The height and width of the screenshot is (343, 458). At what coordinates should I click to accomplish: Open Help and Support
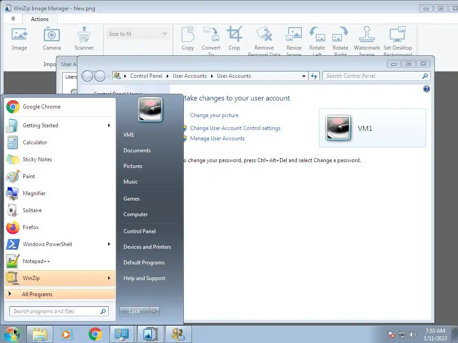pyautogui.click(x=144, y=278)
